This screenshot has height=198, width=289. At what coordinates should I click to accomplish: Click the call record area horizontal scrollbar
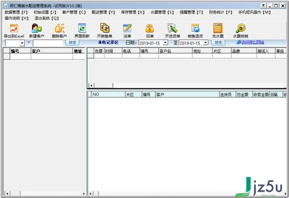pyautogui.click(x=188, y=85)
